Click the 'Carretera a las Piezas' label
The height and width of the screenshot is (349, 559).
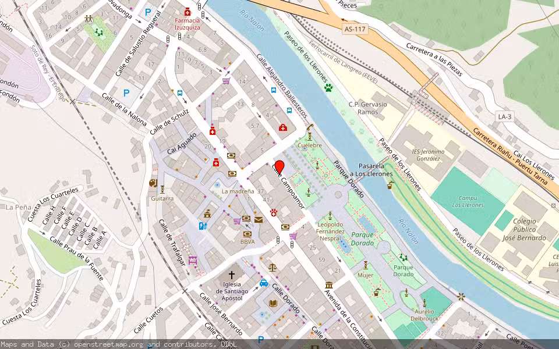pos(434,60)
